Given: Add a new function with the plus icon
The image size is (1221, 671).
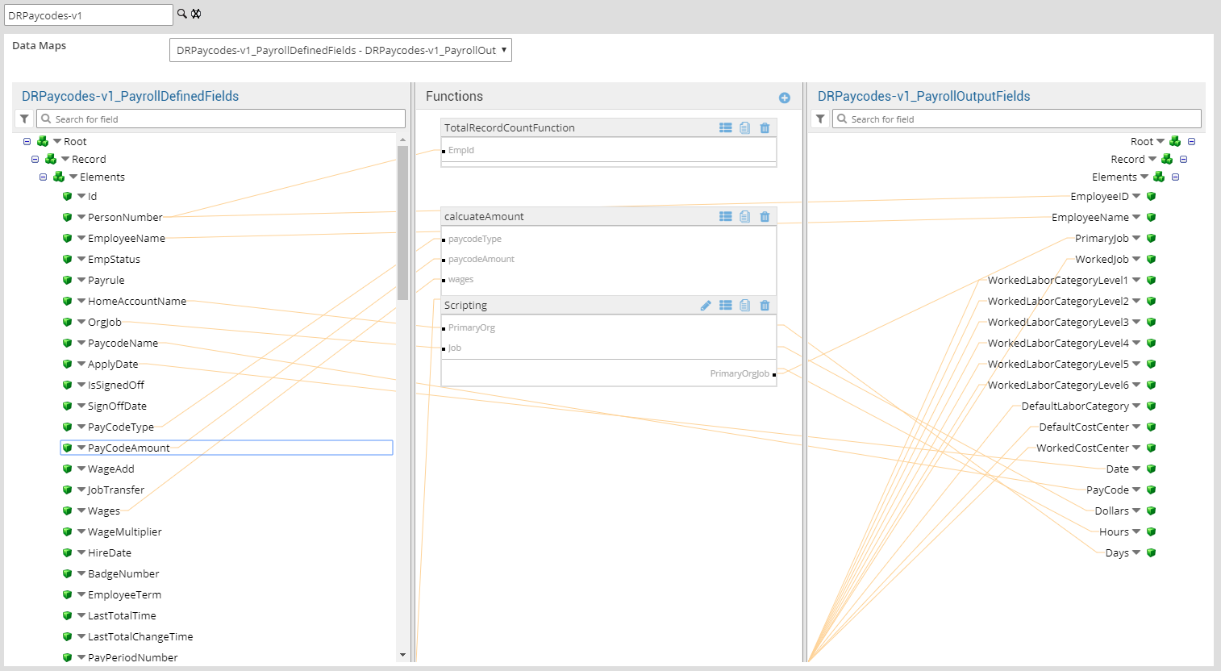Looking at the screenshot, I should [784, 98].
